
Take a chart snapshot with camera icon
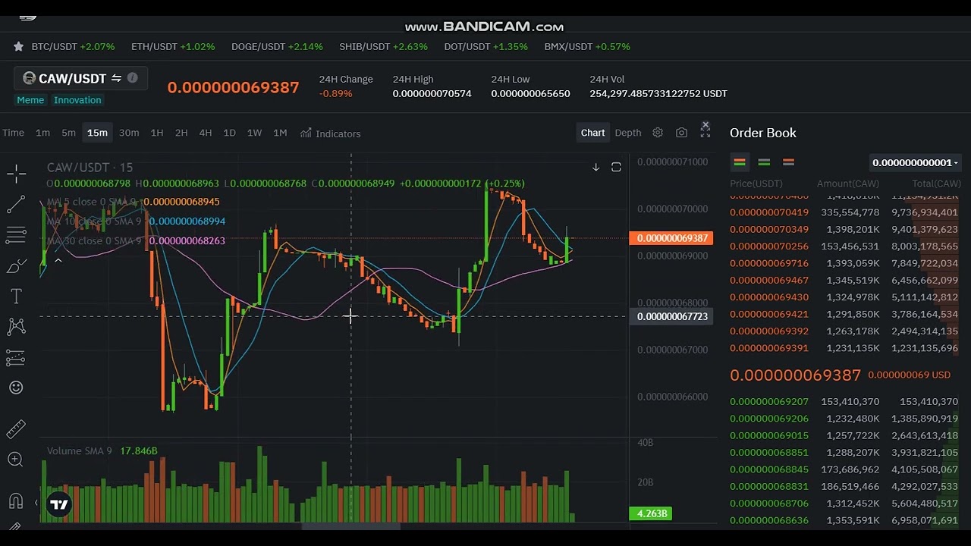(681, 133)
